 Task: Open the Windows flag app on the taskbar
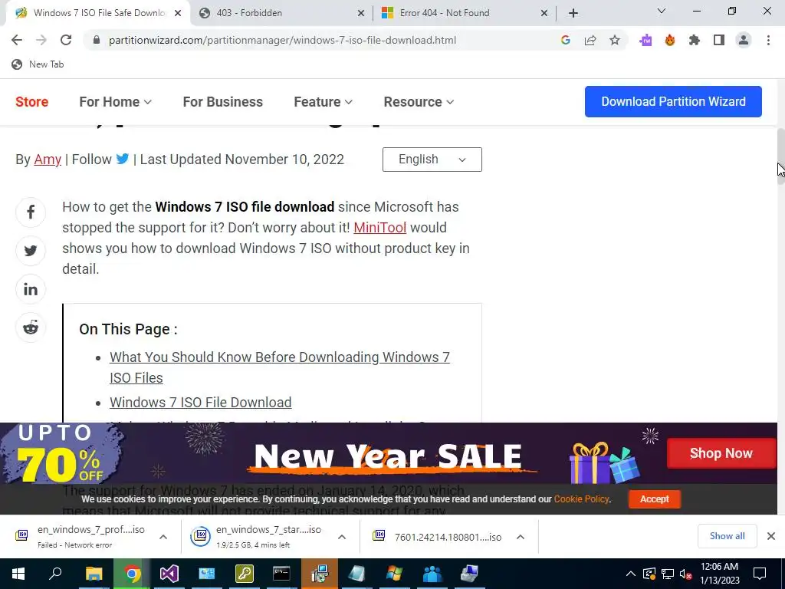tap(395, 574)
